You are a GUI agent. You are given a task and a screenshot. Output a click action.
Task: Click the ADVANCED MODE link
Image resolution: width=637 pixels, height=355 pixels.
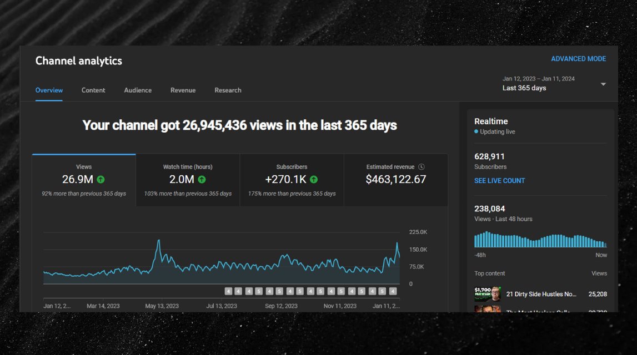click(x=578, y=59)
